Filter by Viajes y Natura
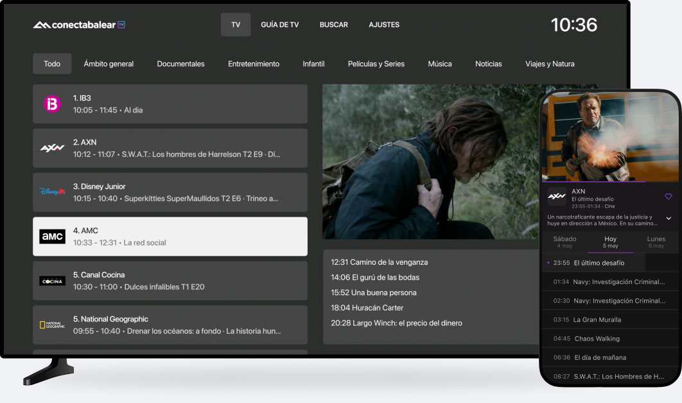This screenshot has height=403, width=682. pyautogui.click(x=550, y=64)
